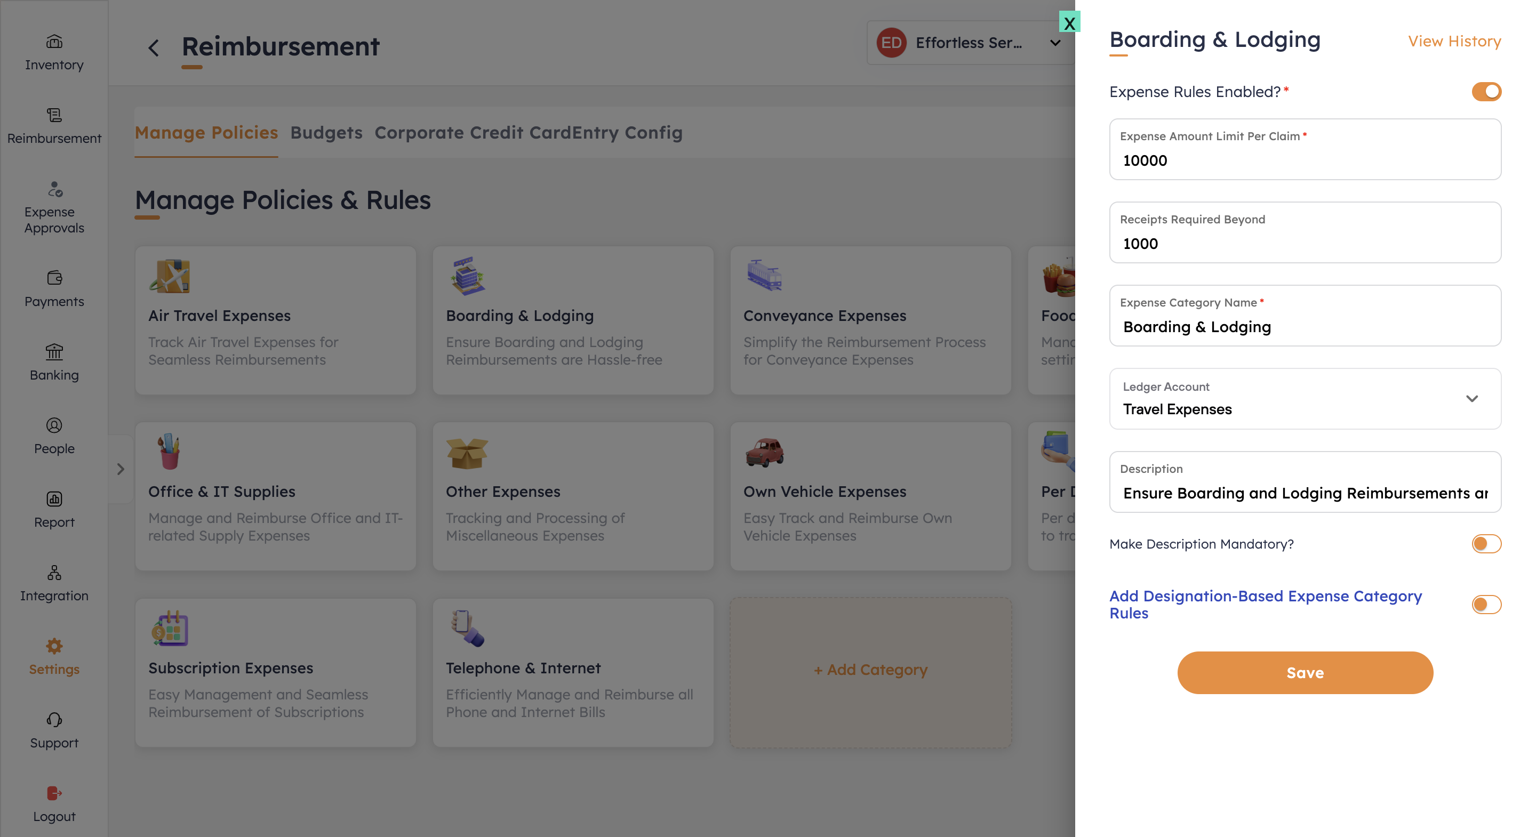Switch to the Entry Config tab
The width and height of the screenshot is (1536, 837).
(627, 132)
